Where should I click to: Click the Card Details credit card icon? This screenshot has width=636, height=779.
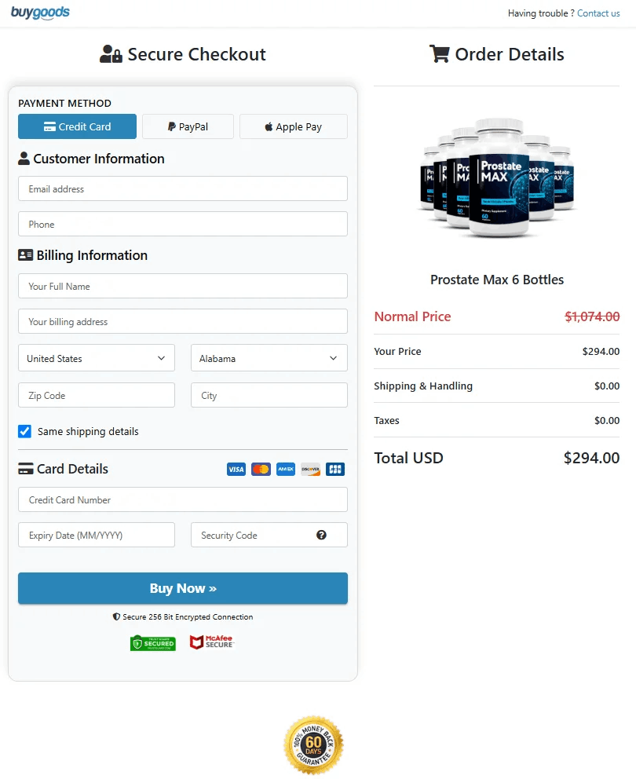[26, 469]
